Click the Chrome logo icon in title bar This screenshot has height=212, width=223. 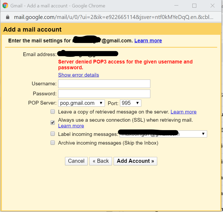5,6
